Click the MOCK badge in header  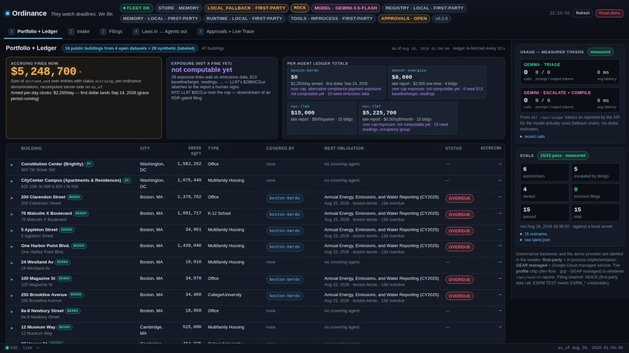300,8
